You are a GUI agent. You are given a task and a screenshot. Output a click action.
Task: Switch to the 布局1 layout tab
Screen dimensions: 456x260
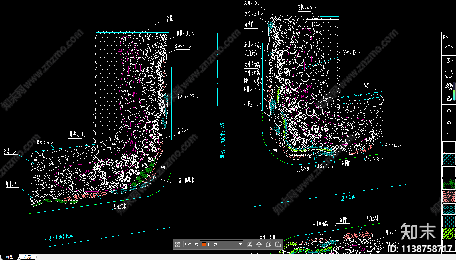coord(28,257)
